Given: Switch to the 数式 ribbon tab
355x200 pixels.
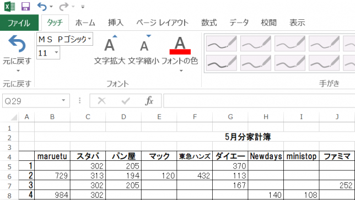Looking at the screenshot, I should click(x=209, y=23).
